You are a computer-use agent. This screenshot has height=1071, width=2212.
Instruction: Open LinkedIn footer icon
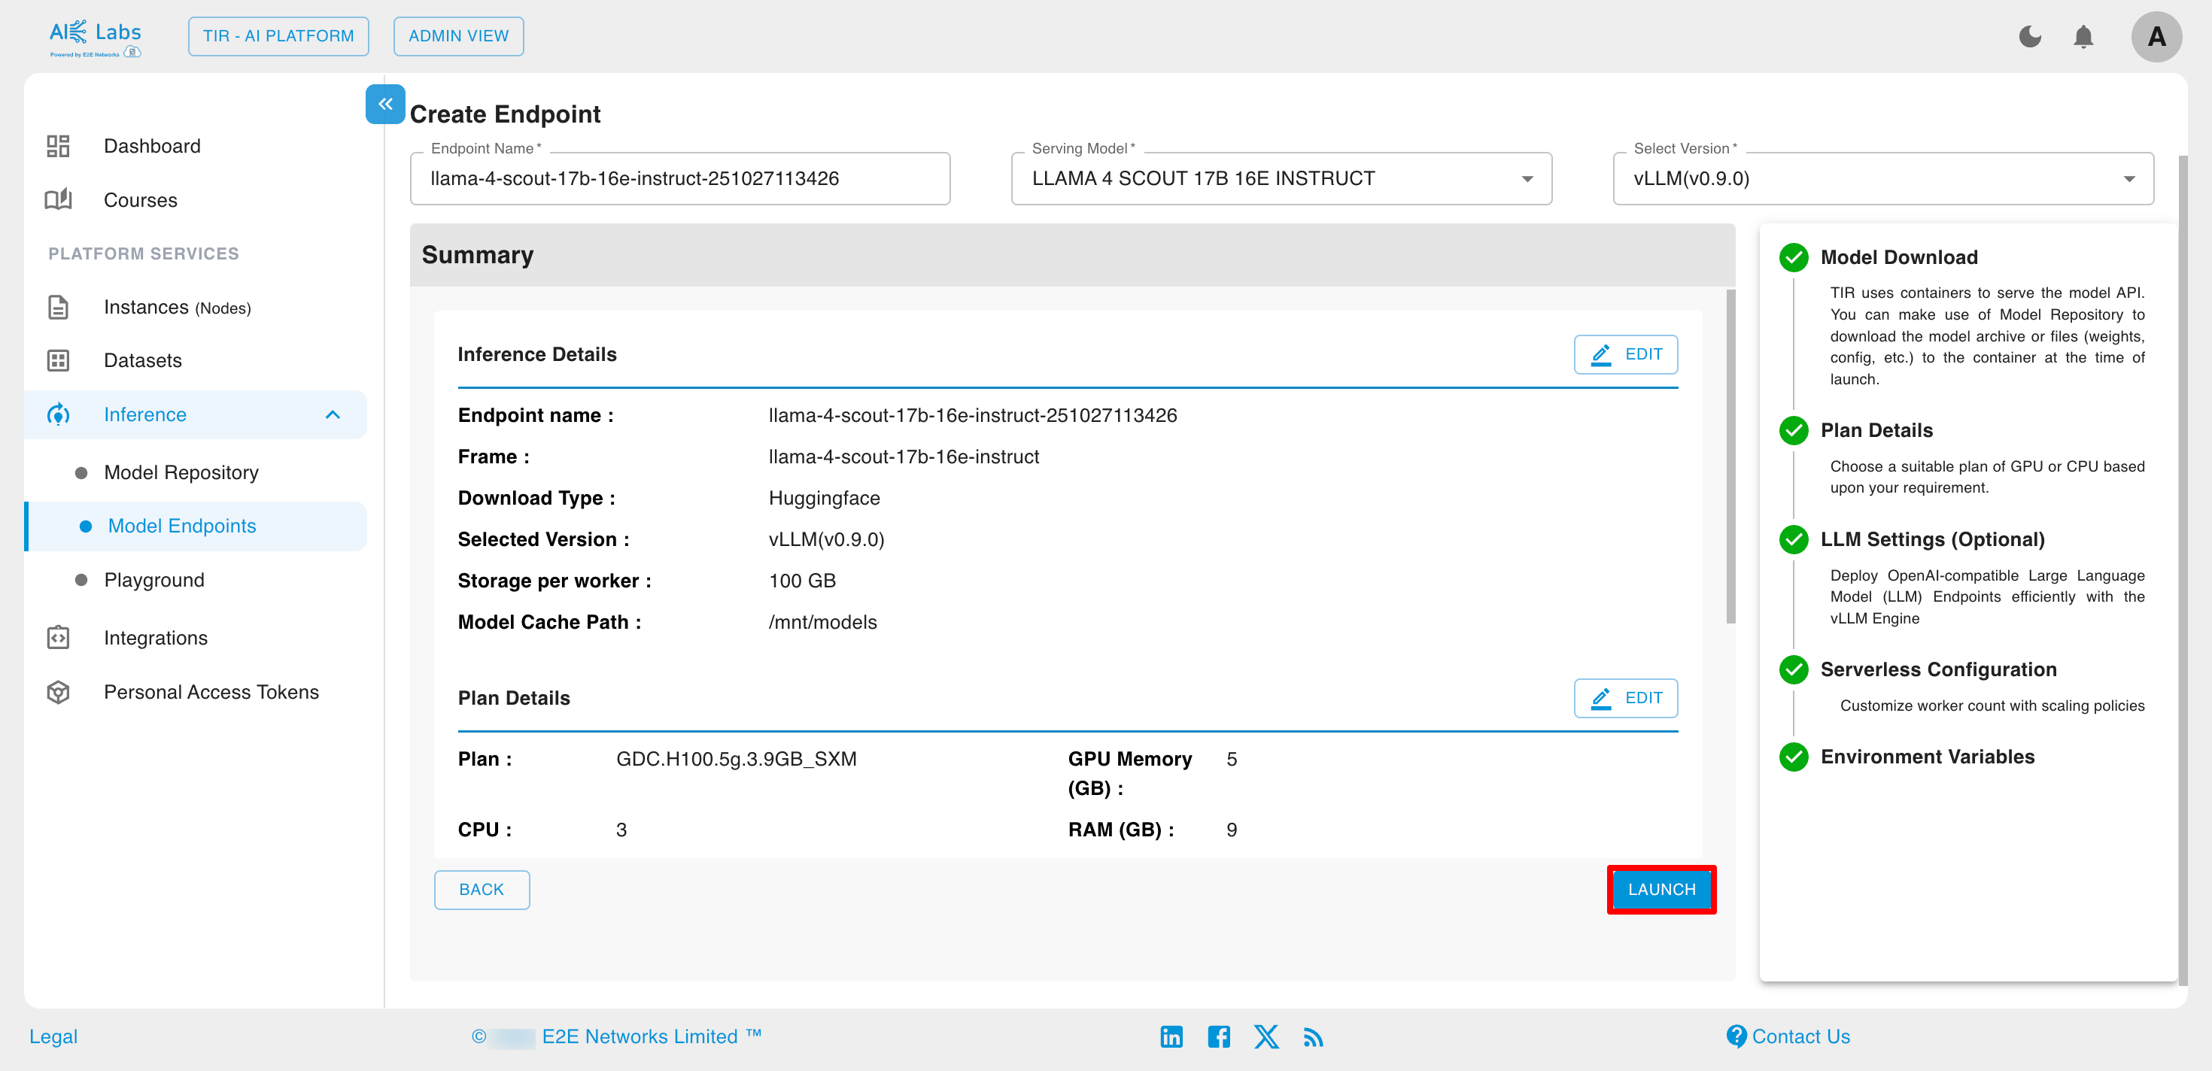point(1171,1036)
